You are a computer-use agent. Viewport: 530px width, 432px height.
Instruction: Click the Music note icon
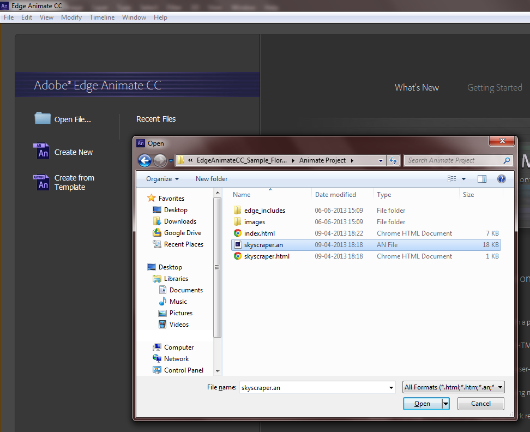162,301
